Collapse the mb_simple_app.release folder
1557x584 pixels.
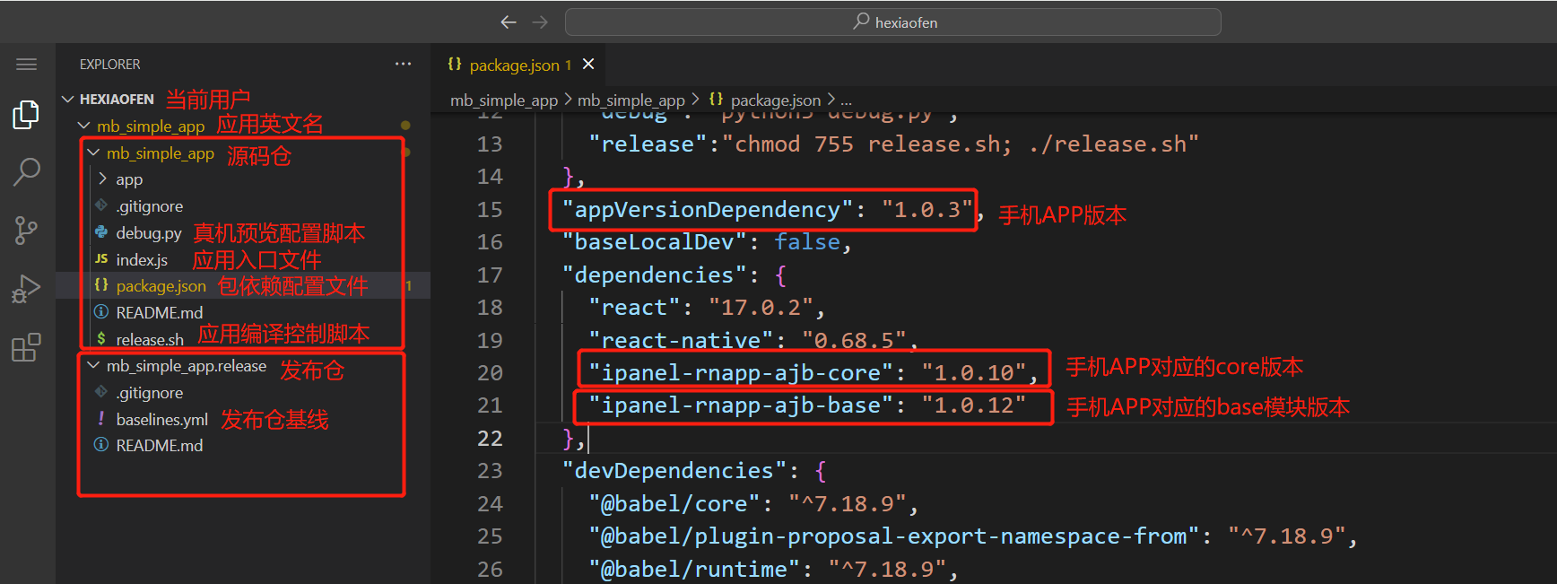click(x=93, y=366)
